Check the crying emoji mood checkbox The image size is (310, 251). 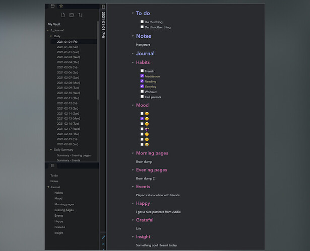(x=142, y=144)
